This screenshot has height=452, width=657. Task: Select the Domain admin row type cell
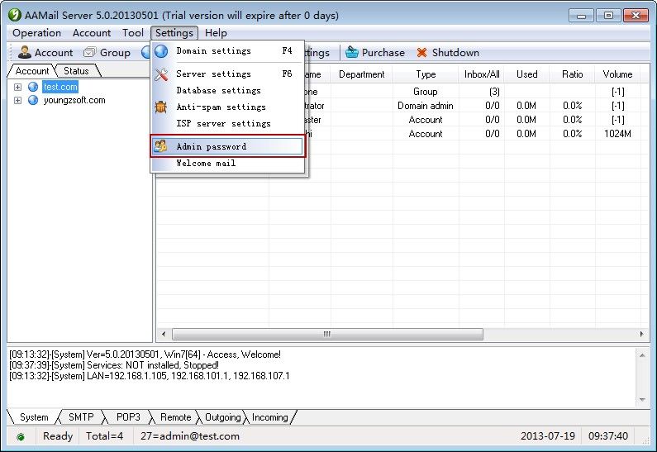(x=426, y=106)
